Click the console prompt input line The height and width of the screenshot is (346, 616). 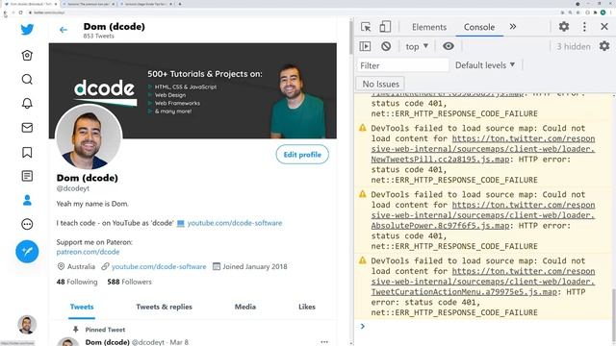click(x=485, y=327)
